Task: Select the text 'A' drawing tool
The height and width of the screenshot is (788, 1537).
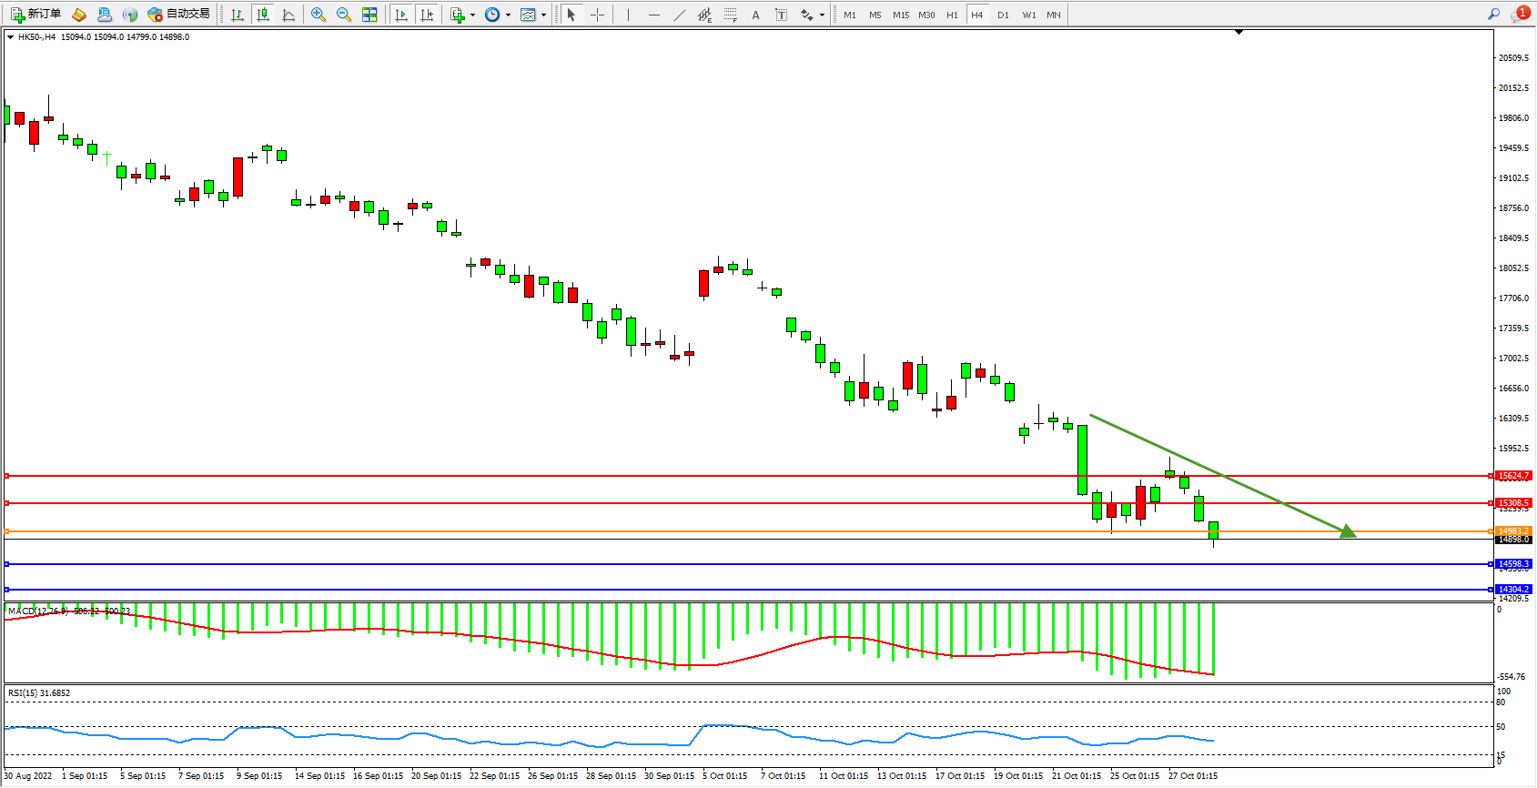Action: 755,15
